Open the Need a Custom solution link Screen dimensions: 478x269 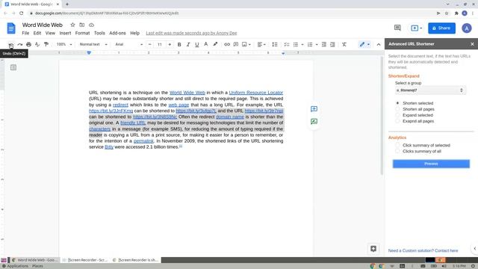(x=423, y=250)
